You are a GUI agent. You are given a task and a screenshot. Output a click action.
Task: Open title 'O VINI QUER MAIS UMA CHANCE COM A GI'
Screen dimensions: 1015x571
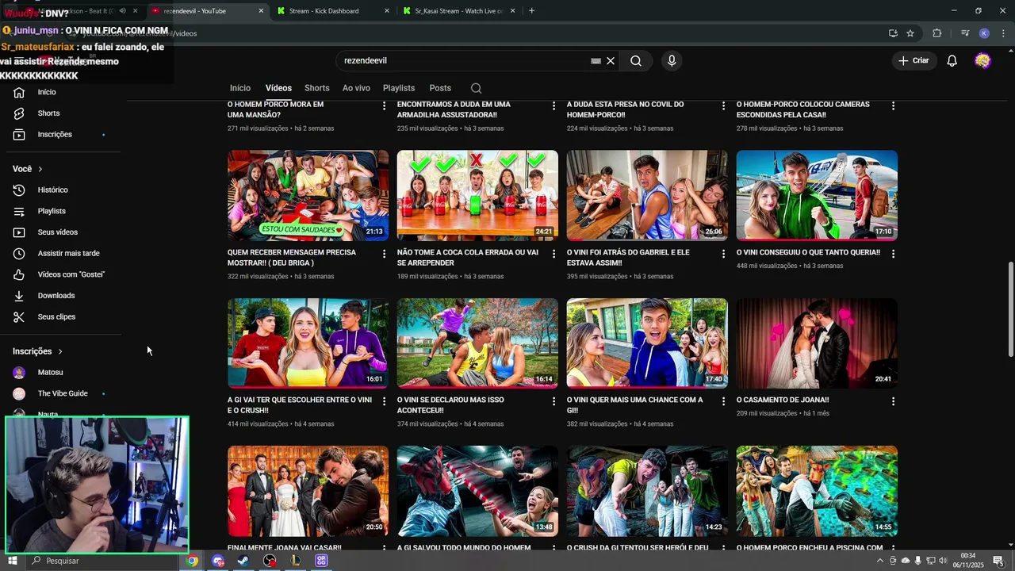(634, 405)
